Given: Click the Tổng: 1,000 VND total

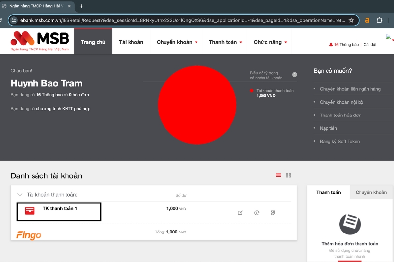Looking at the screenshot, I should pos(170,232).
